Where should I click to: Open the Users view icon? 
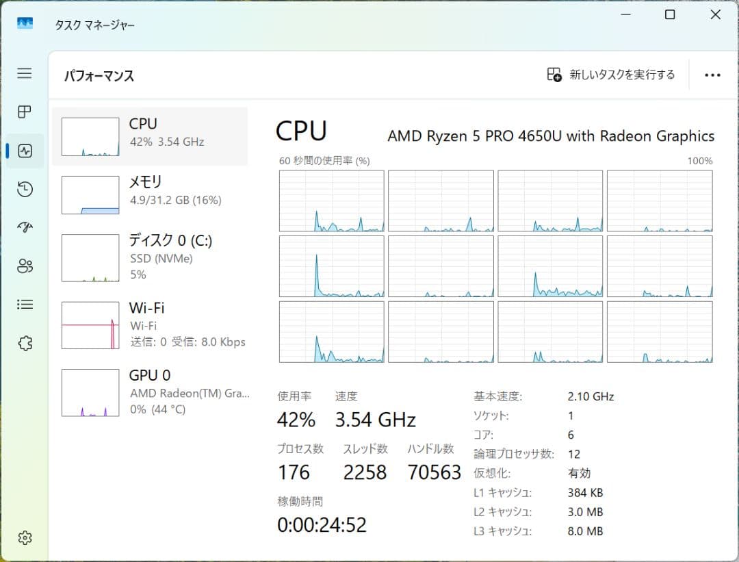click(25, 266)
